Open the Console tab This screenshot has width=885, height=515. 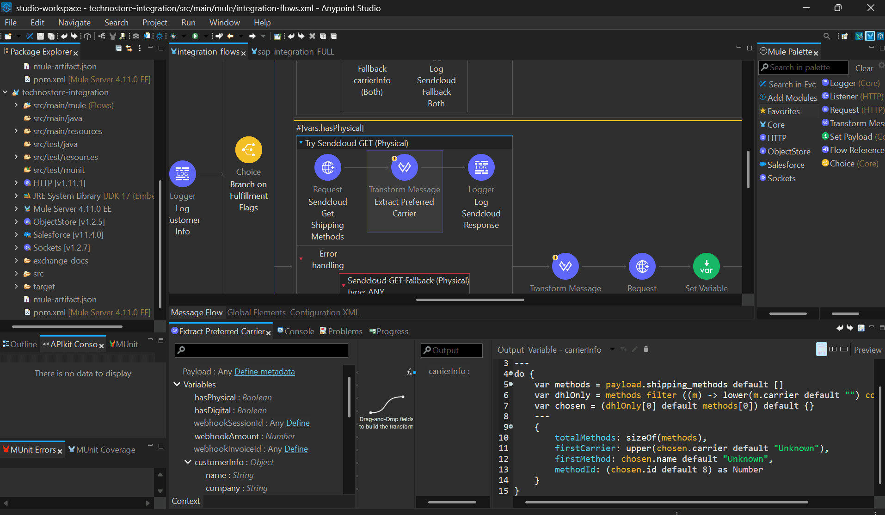[296, 331]
